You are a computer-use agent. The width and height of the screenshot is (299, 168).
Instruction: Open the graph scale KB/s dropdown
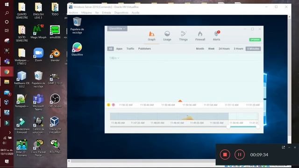coord(114,58)
